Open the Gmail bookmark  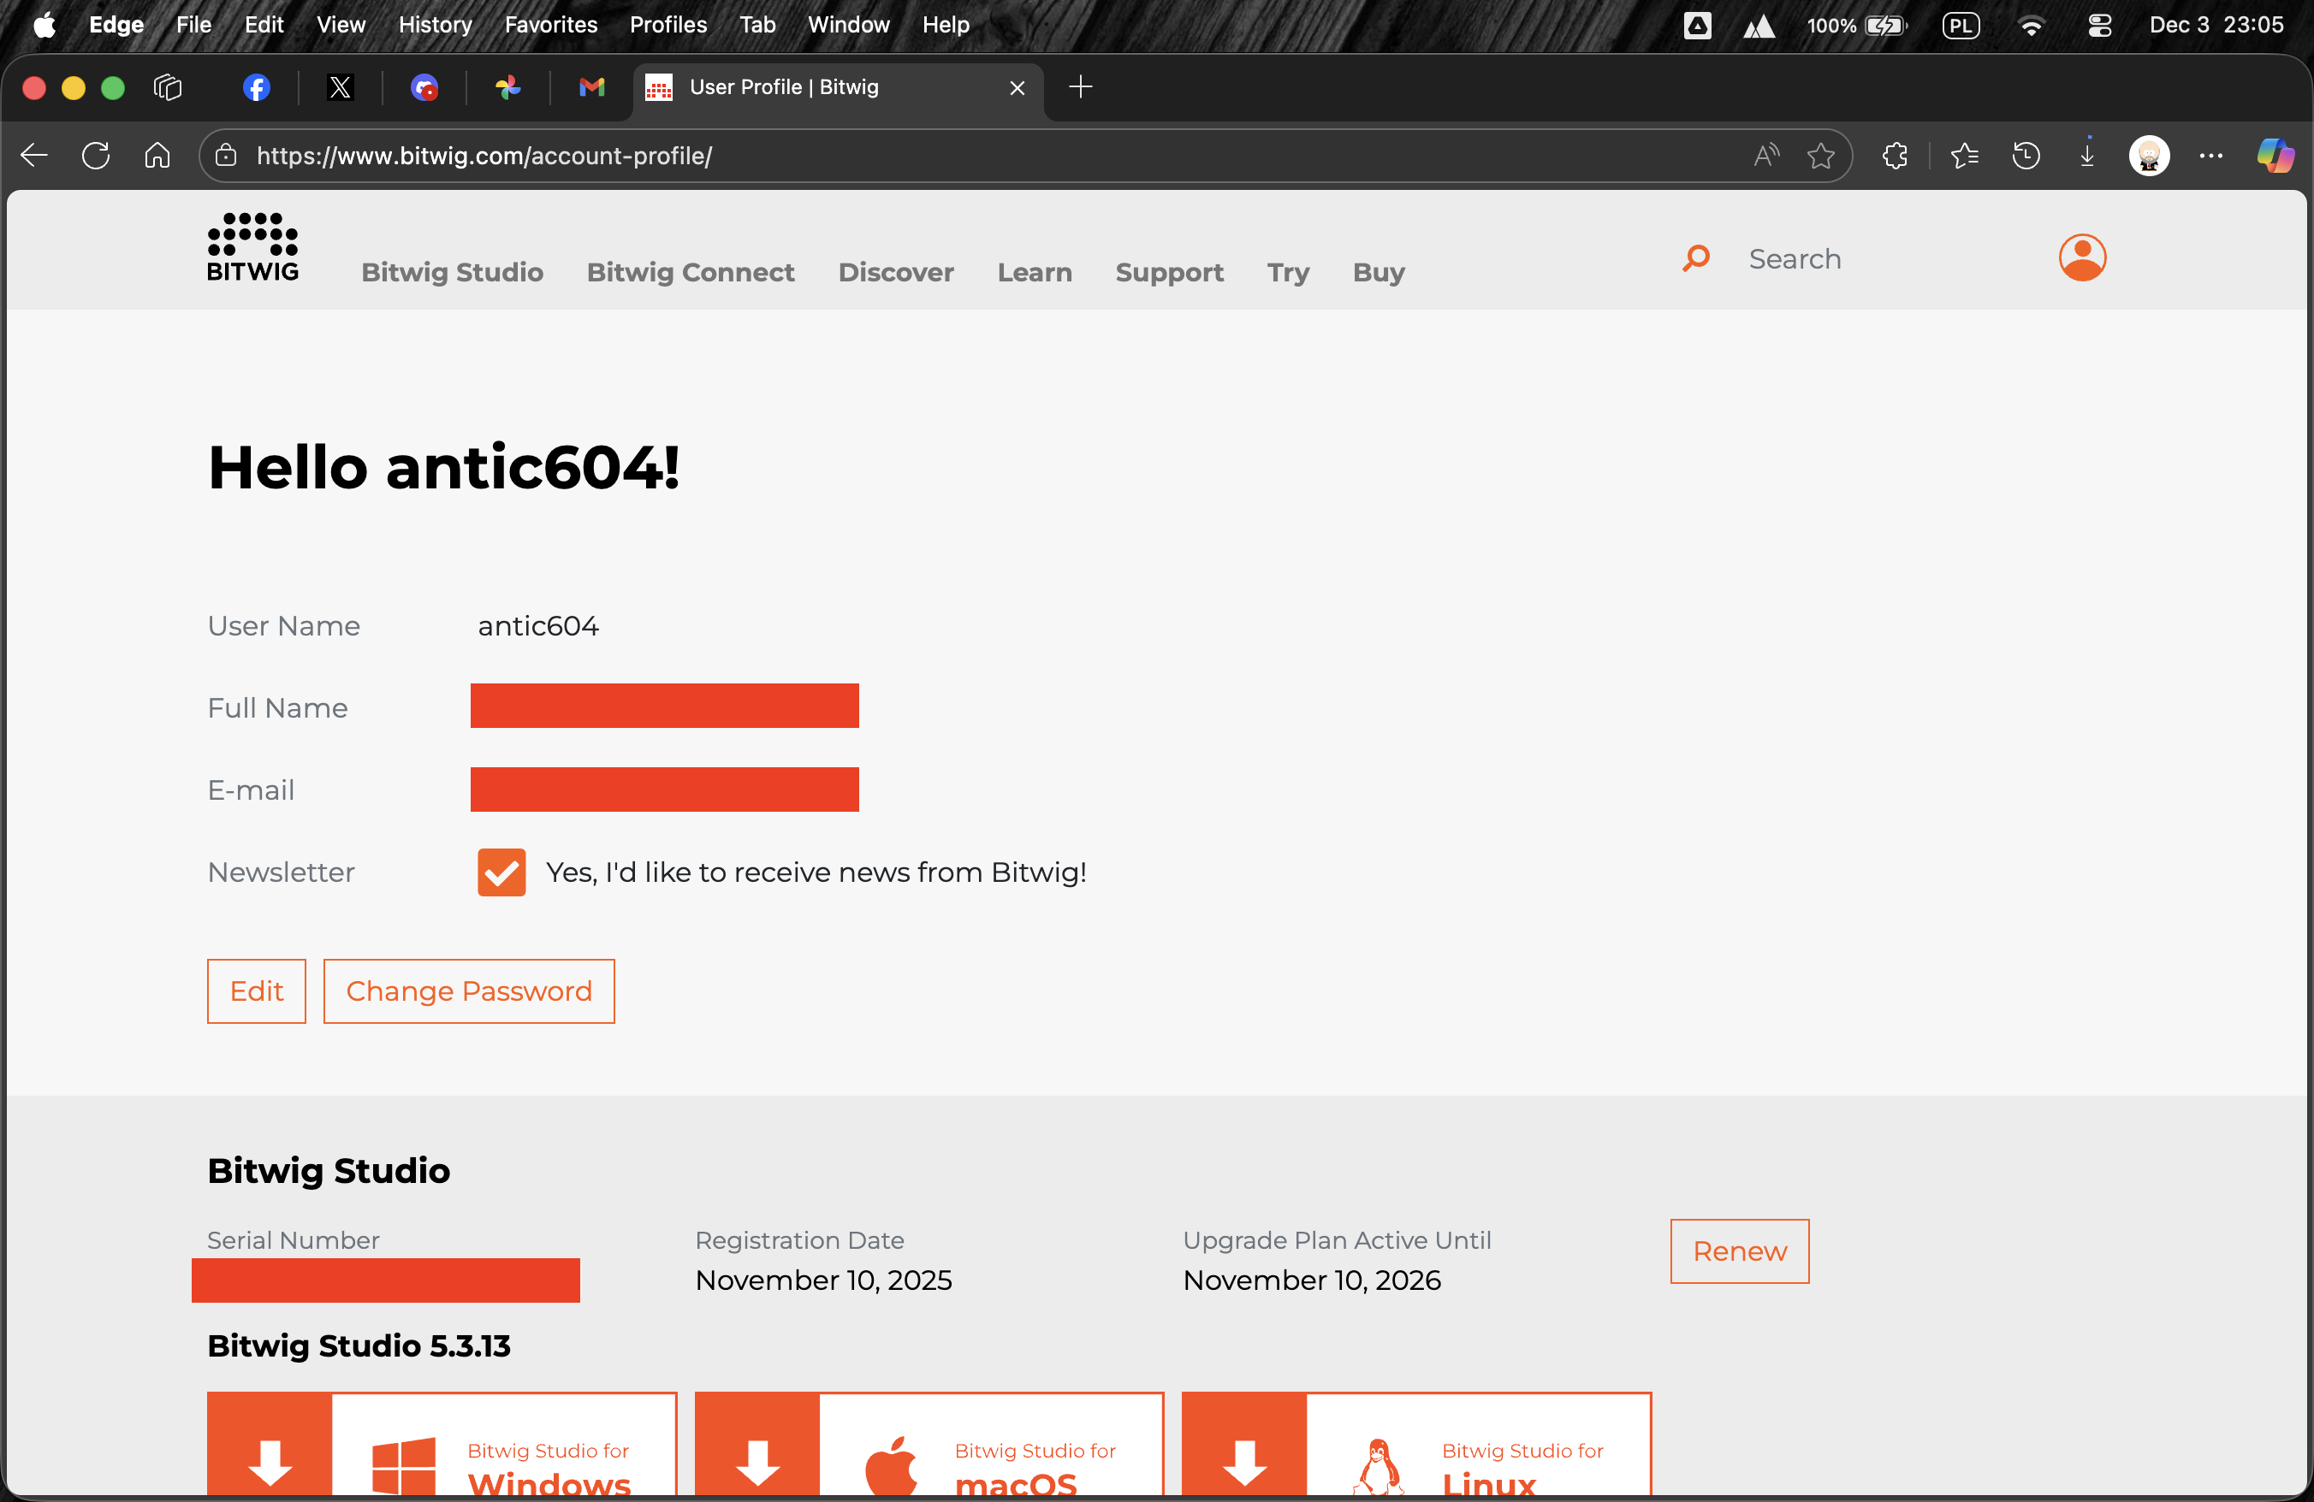pos(591,87)
